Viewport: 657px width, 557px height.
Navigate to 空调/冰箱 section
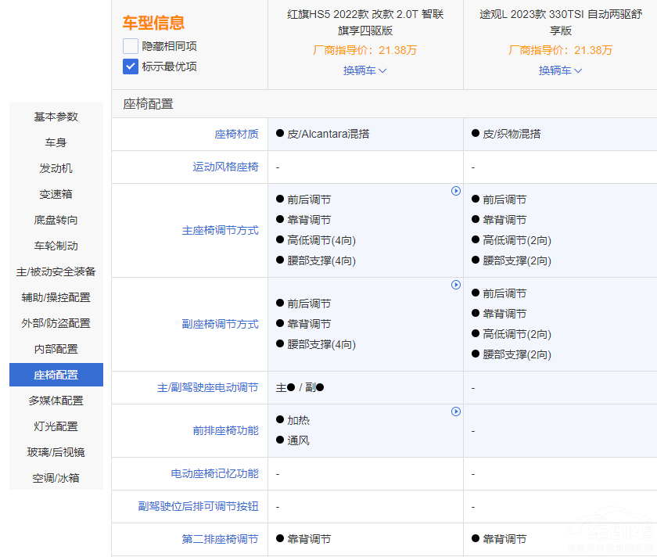[56, 478]
